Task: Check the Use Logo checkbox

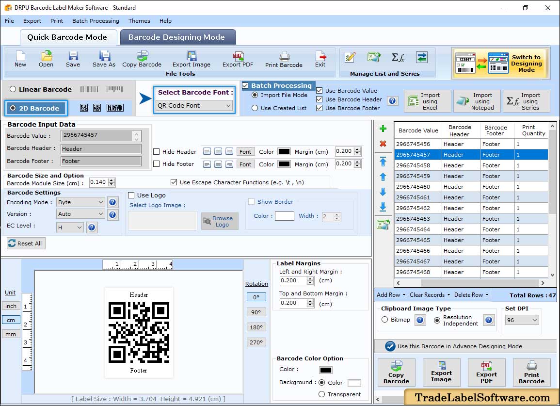Action: click(x=131, y=195)
